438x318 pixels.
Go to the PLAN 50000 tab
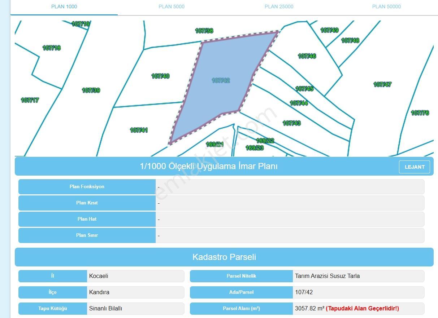click(x=386, y=6)
